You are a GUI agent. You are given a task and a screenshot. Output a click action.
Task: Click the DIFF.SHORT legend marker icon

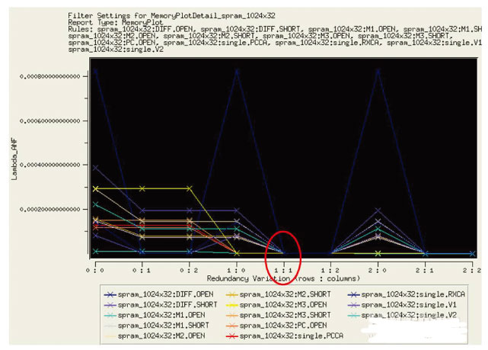pyautogui.click(x=110, y=305)
